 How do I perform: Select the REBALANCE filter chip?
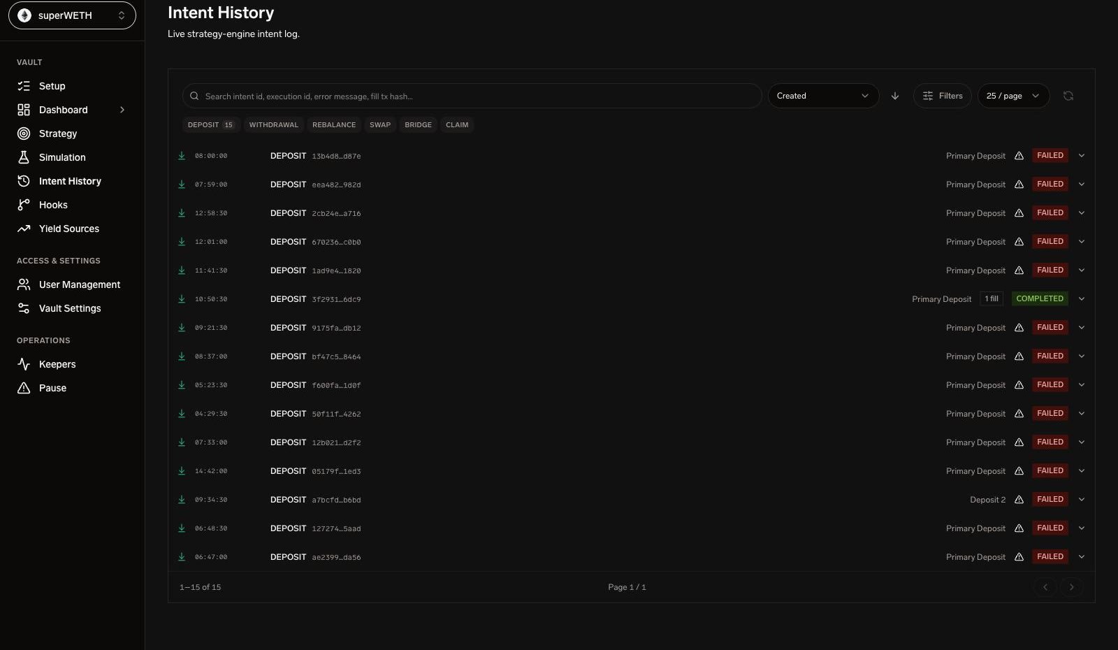point(334,125)
